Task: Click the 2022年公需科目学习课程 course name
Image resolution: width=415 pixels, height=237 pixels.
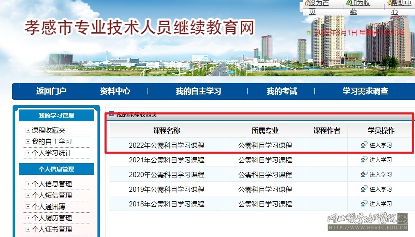Action: point(166,145)
